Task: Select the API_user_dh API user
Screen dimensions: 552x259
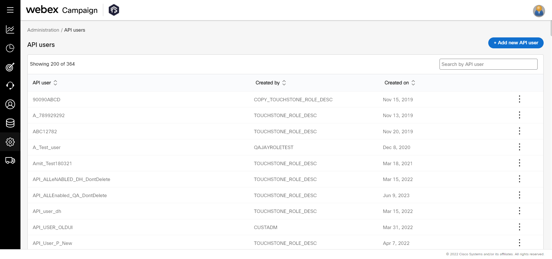Action: [x=47, y=211]
